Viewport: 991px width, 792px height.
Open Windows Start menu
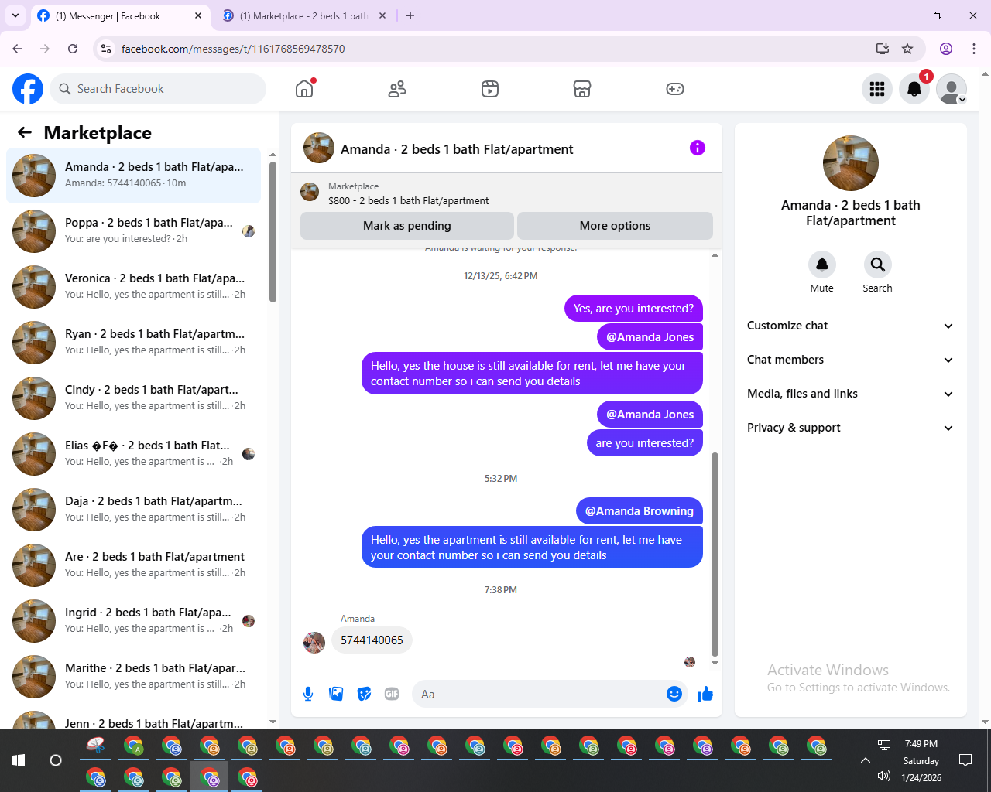point(19,760)
